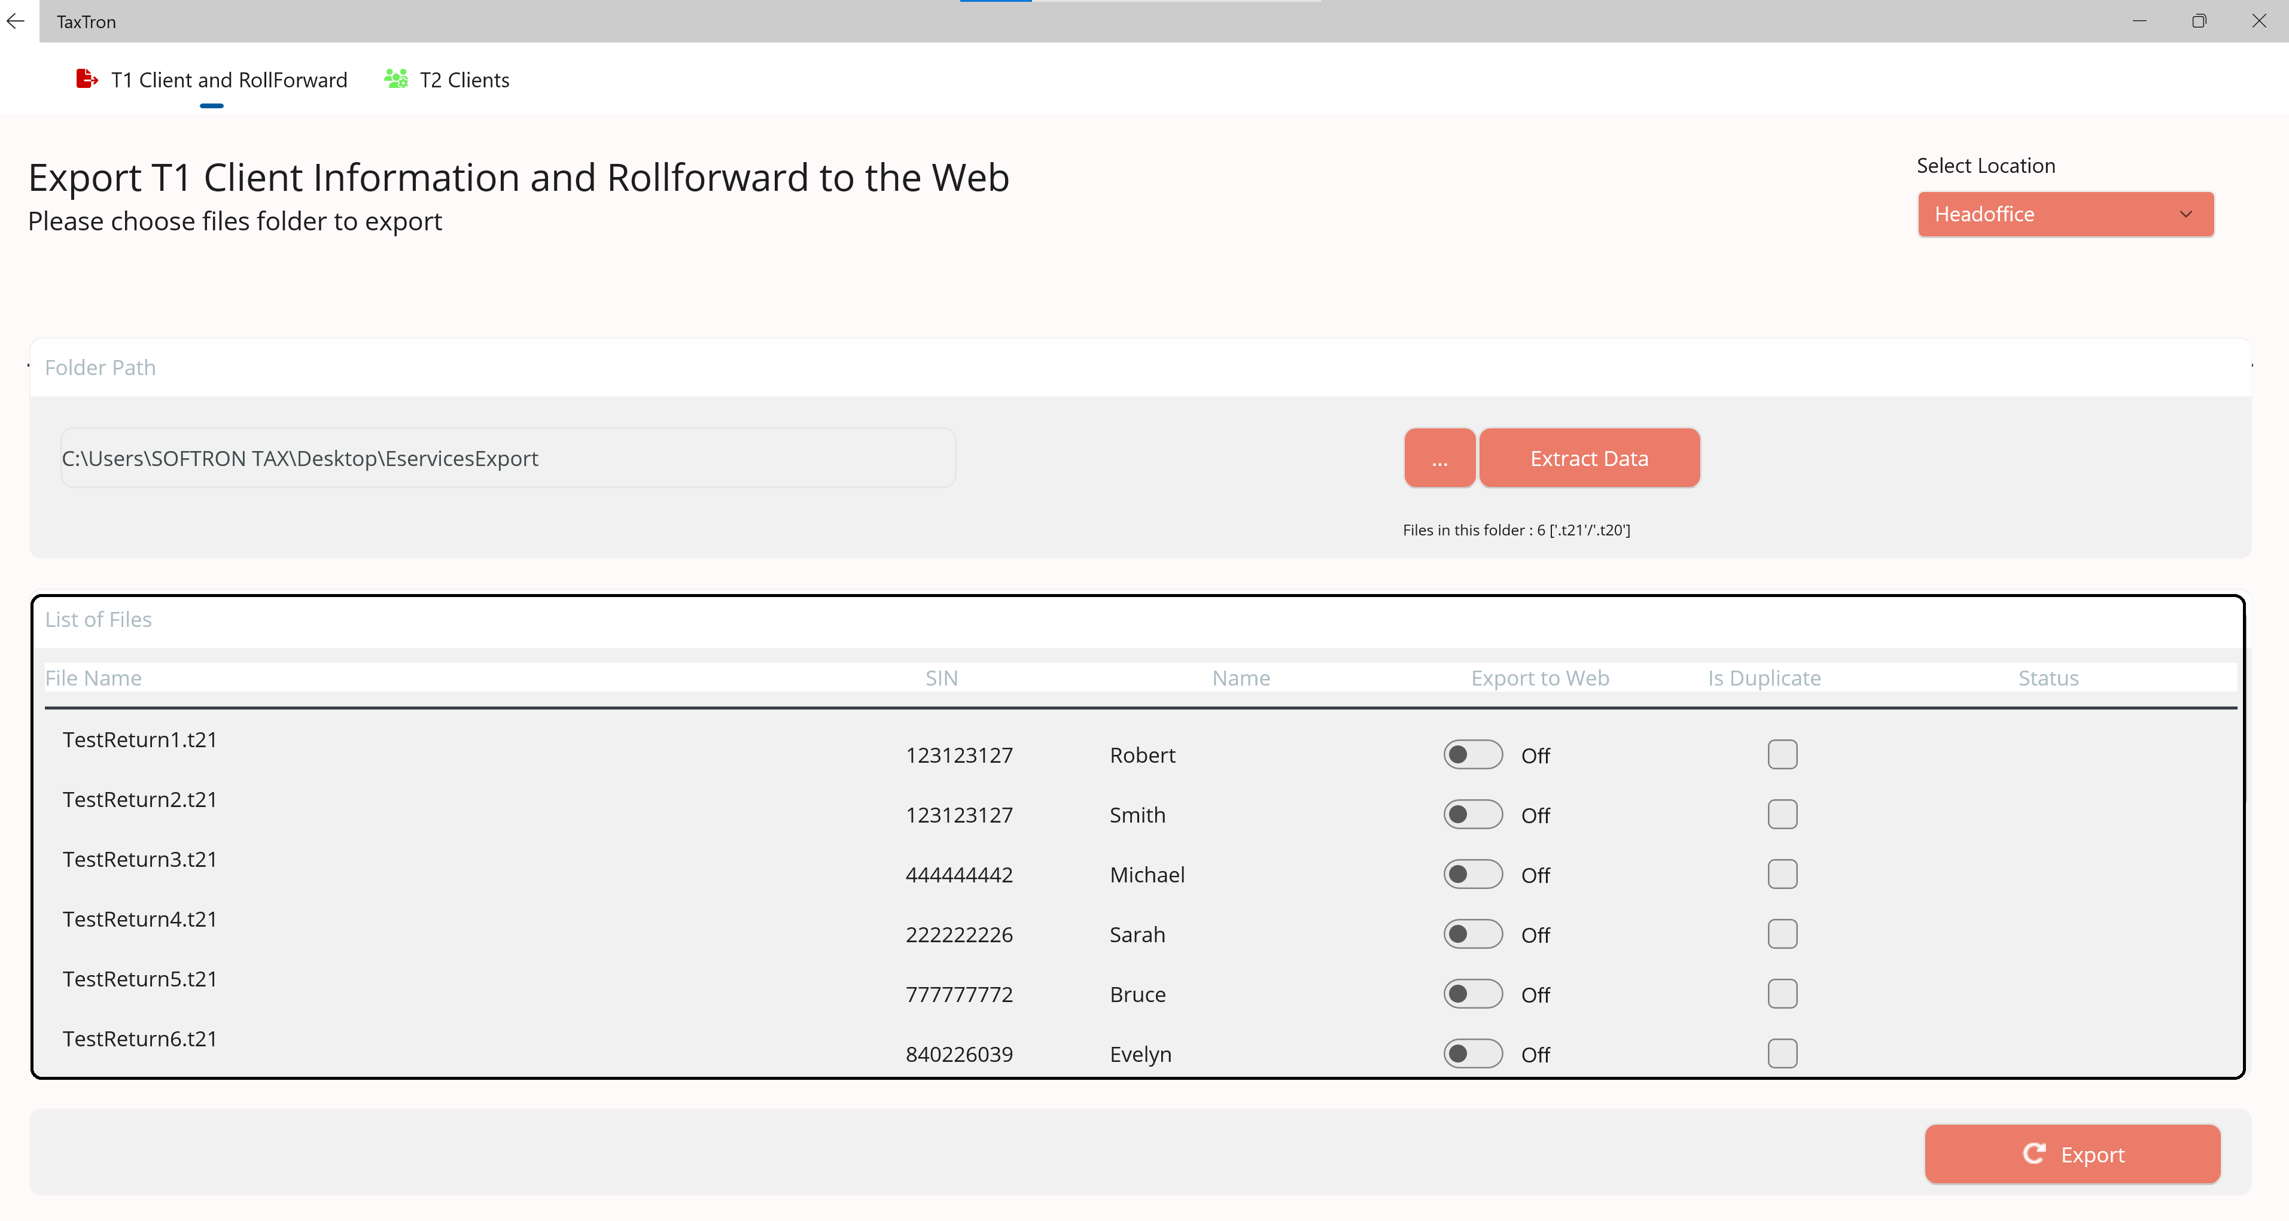The image size is (2289, 1221).
Task: Click the Is Duplicate column header
Action: (x=1764, y=677)
